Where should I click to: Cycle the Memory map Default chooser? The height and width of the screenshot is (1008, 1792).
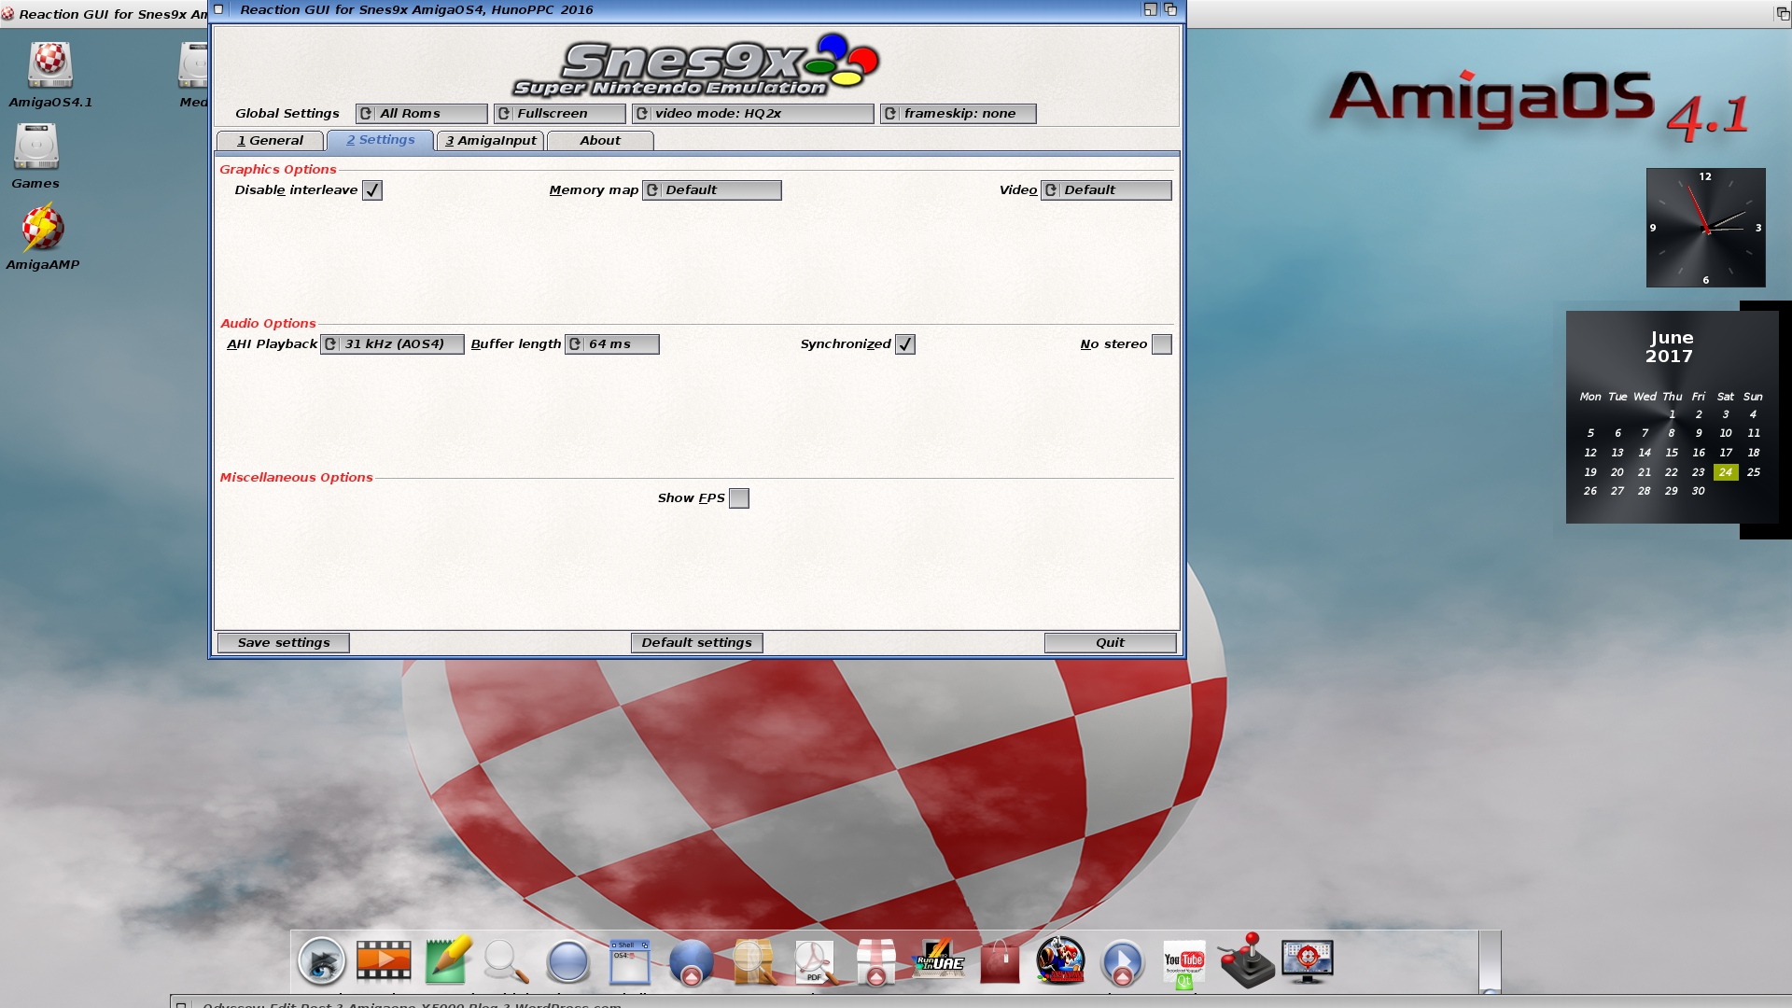(x=712, y=190)
